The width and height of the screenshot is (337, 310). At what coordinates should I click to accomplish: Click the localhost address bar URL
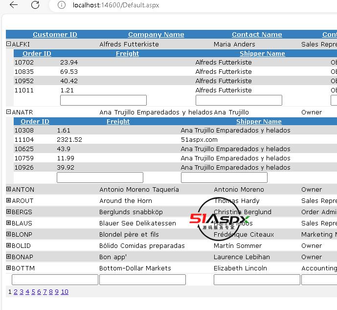click(x=115, y=5)
